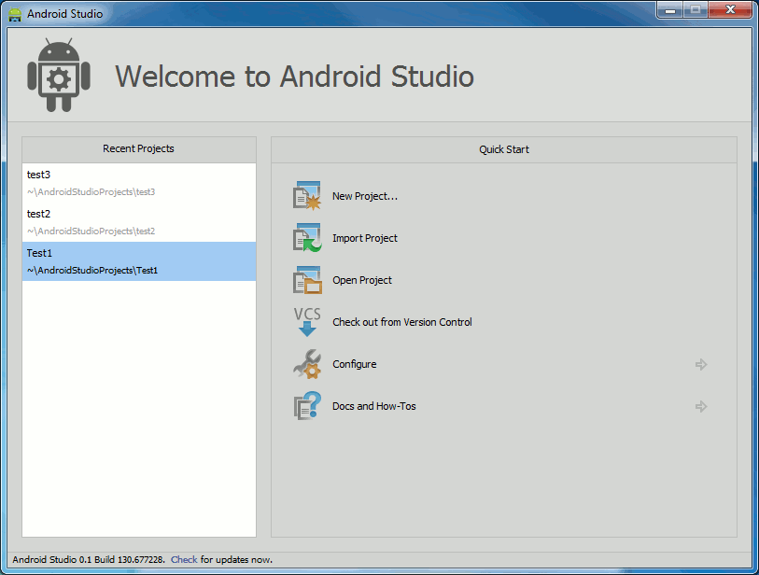
Task: Click the Open Project folder icon
Action: (307, 280)
